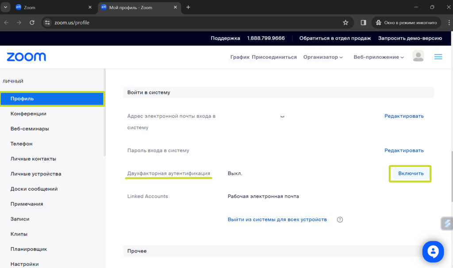Close the Мой профиль tab
The image size is (453, 268).
point(175,7)
